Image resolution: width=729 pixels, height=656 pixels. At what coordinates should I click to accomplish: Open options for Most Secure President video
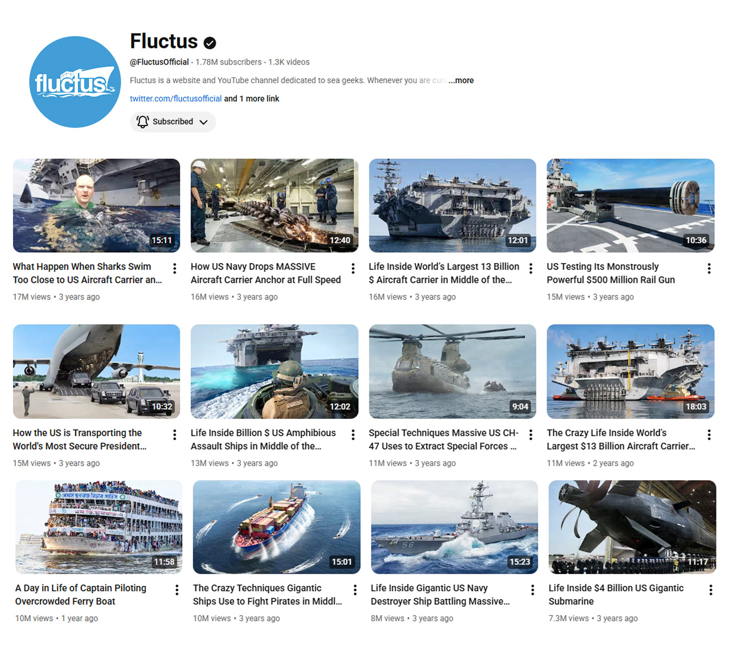point(175,435)
